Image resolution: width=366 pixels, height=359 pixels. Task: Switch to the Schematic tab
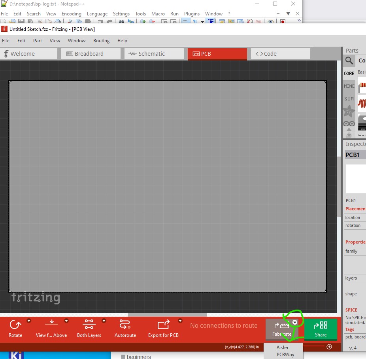point(154,54)
